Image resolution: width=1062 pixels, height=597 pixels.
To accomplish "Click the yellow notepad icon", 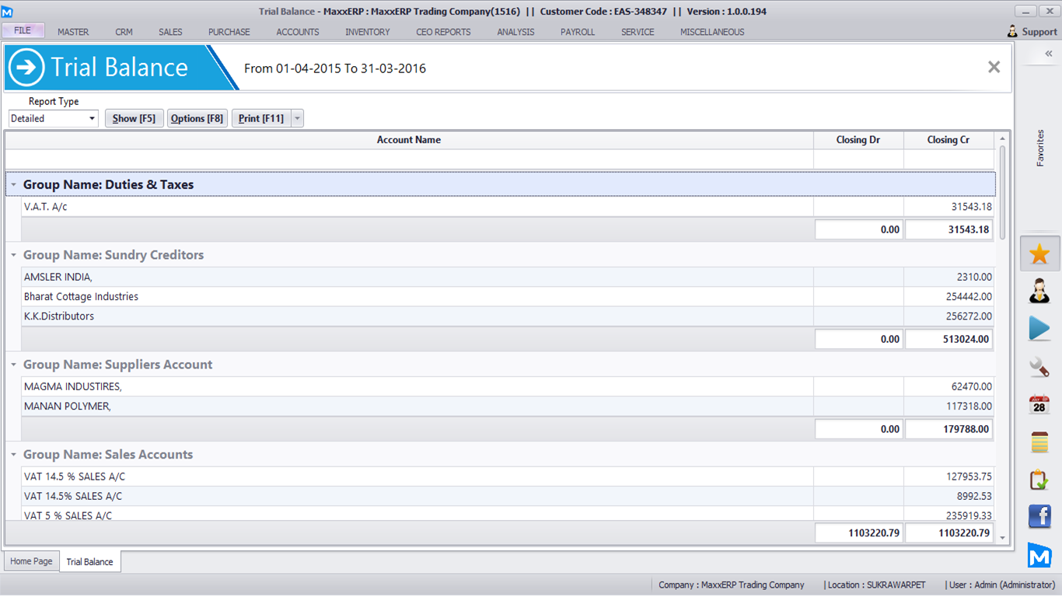I will 1039,442.
